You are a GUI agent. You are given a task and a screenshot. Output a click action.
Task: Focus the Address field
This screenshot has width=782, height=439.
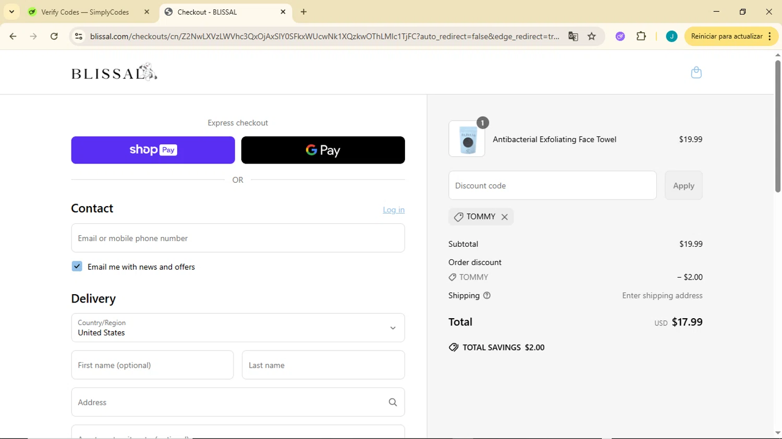(238, 402)
